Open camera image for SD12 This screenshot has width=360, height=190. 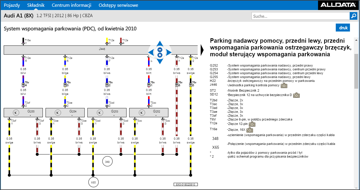pos(296,95)
